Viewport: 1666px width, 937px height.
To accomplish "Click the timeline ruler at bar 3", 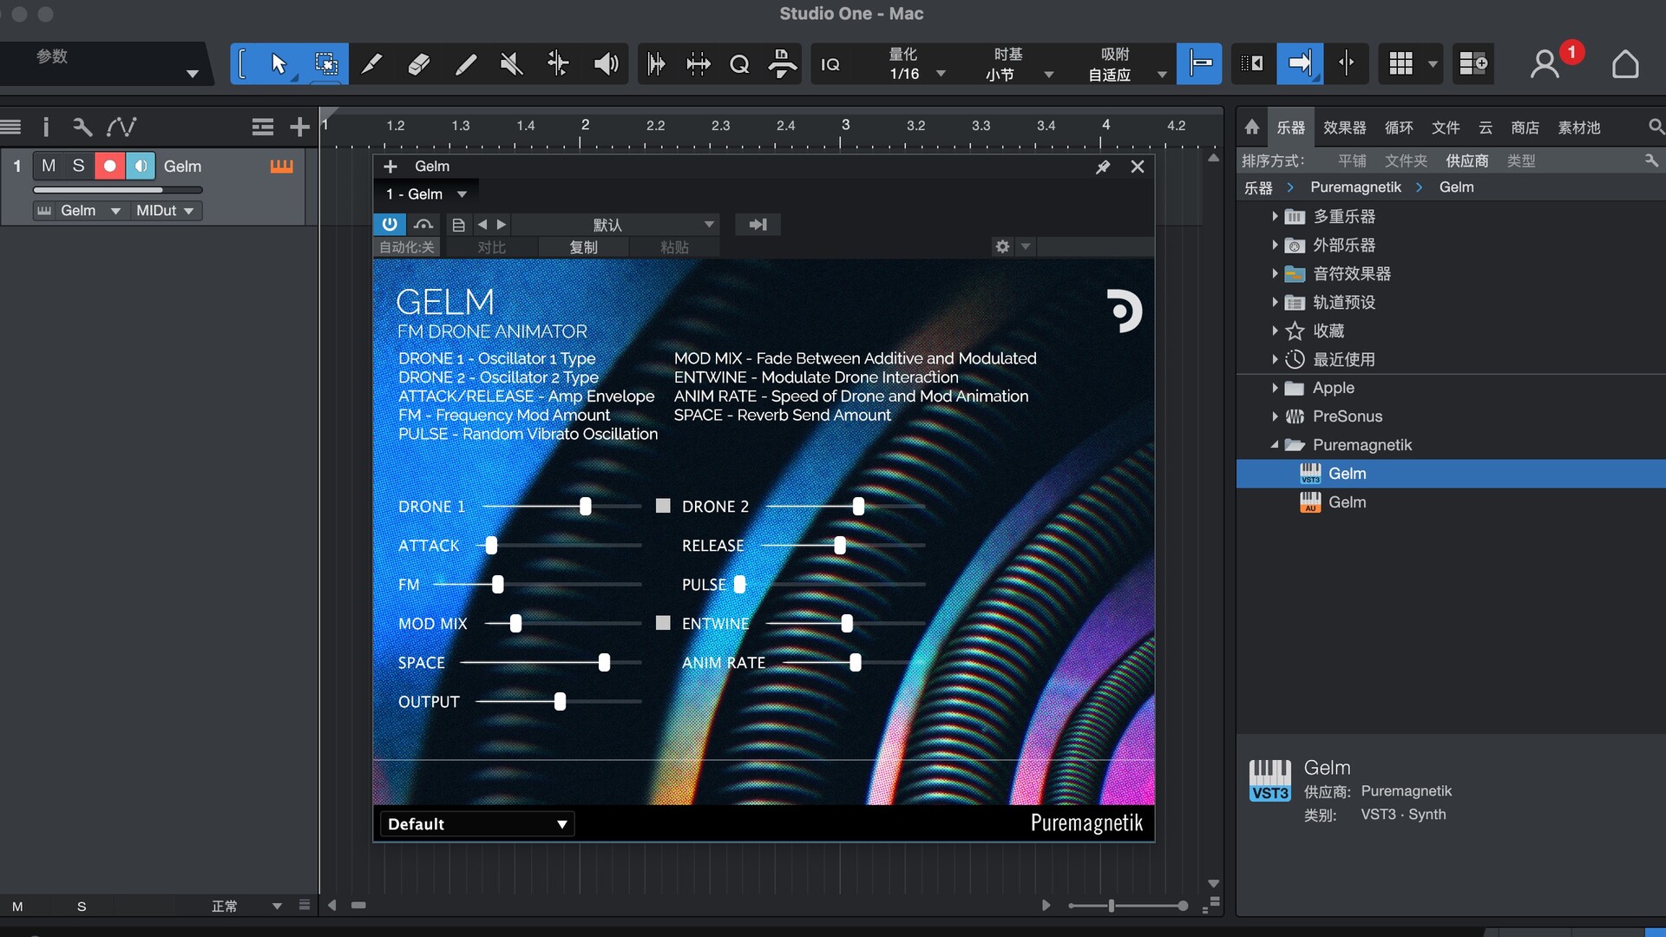I will tap(845, 128).
